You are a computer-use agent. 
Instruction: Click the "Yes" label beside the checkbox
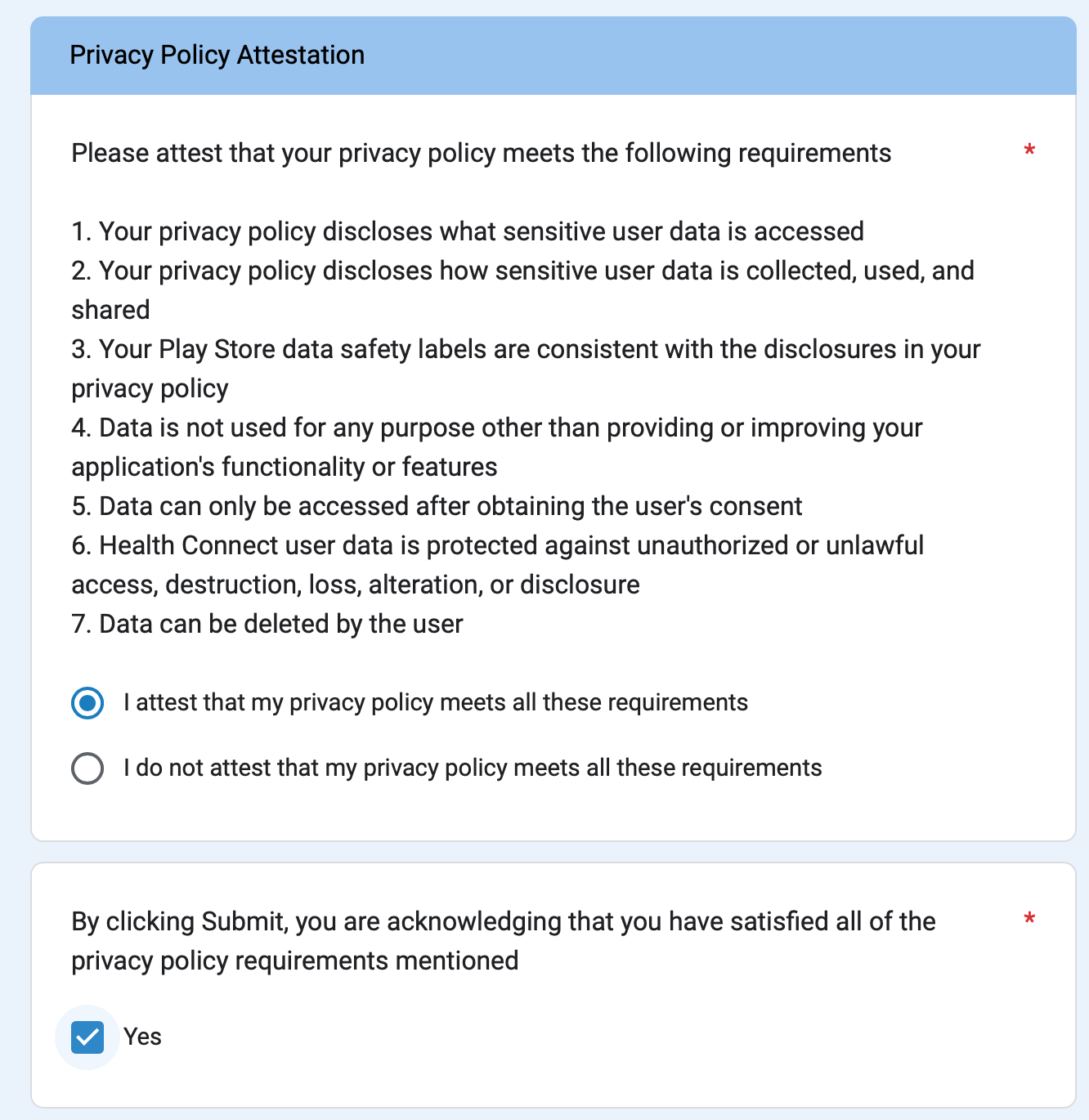143,1037
